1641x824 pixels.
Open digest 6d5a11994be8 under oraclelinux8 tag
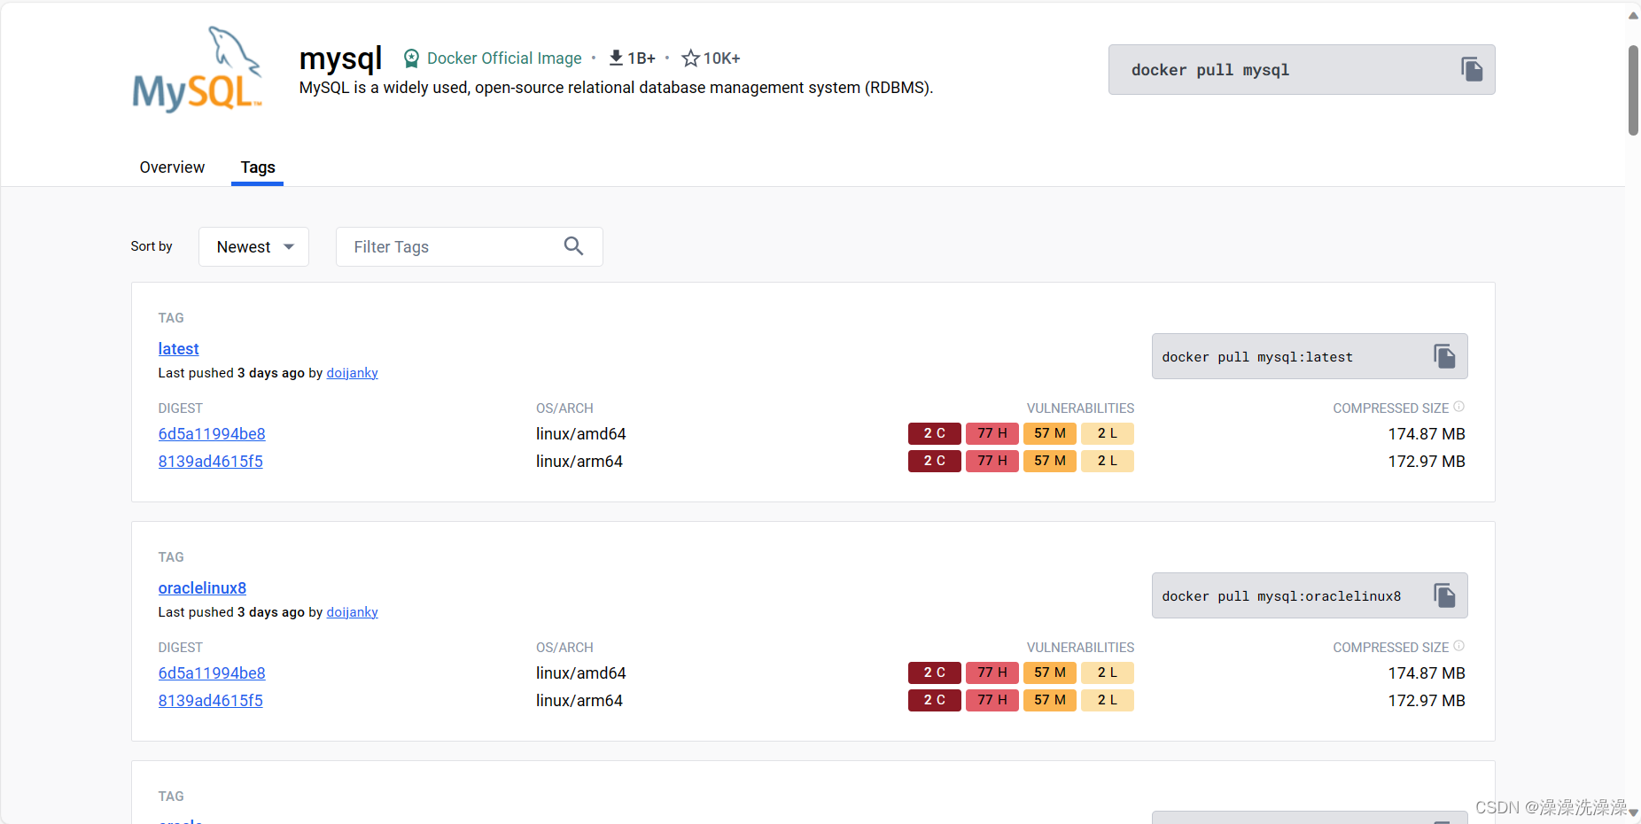coord(212,672)
